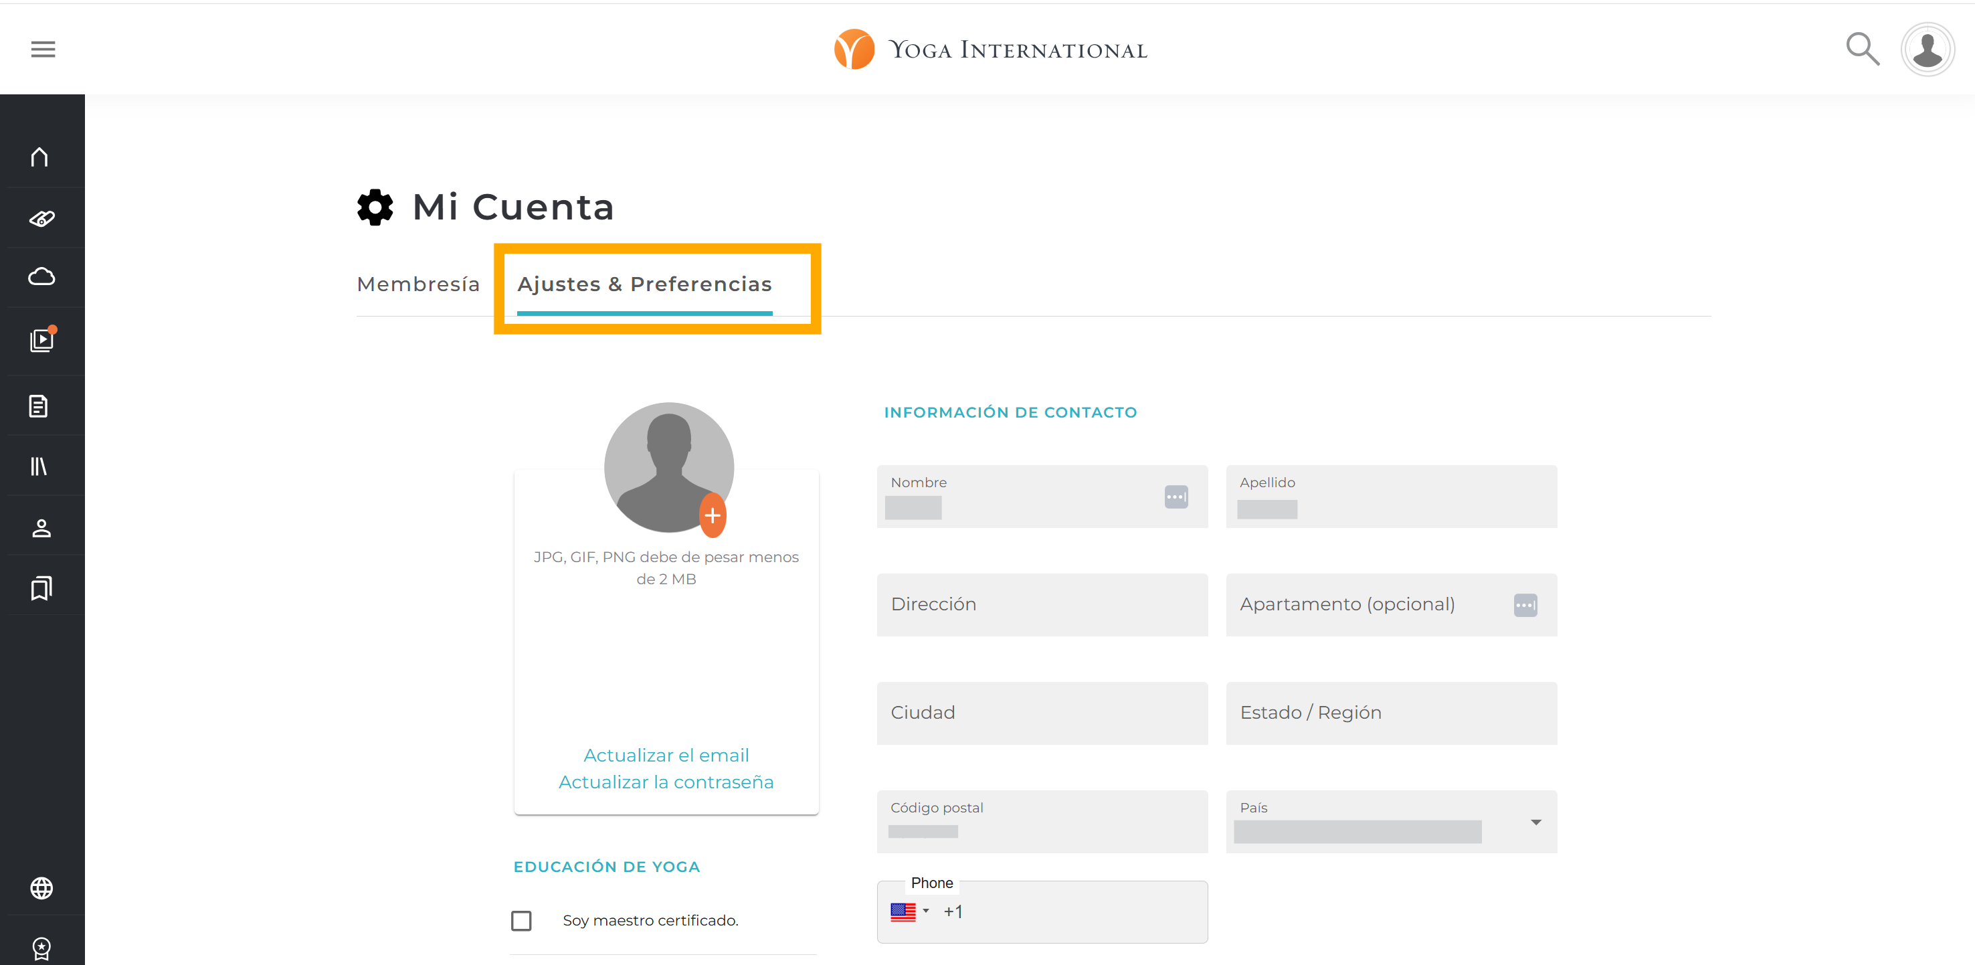The height and width of the screenshot is (965, 1975).
Task: Click the Información de Contacto heading
Action: (1010, 412)
